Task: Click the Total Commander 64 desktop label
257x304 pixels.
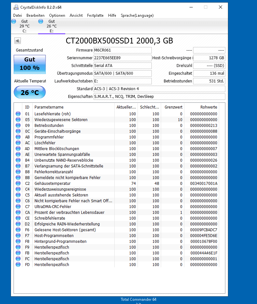Action: [x=139, y=299]
